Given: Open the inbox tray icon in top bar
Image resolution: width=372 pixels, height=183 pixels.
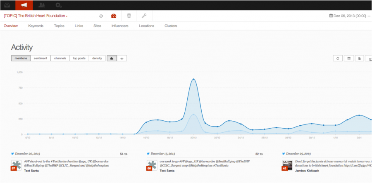Looking at the screenshot, I should point(7,5).
